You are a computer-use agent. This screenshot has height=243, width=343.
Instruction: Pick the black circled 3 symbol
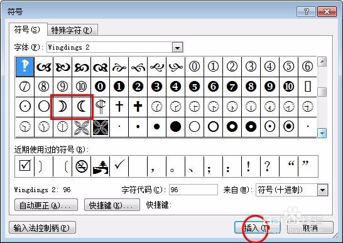coord(156,87)
